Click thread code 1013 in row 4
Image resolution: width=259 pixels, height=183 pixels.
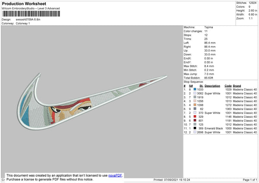pyautogui.click(x=228, y=101)
